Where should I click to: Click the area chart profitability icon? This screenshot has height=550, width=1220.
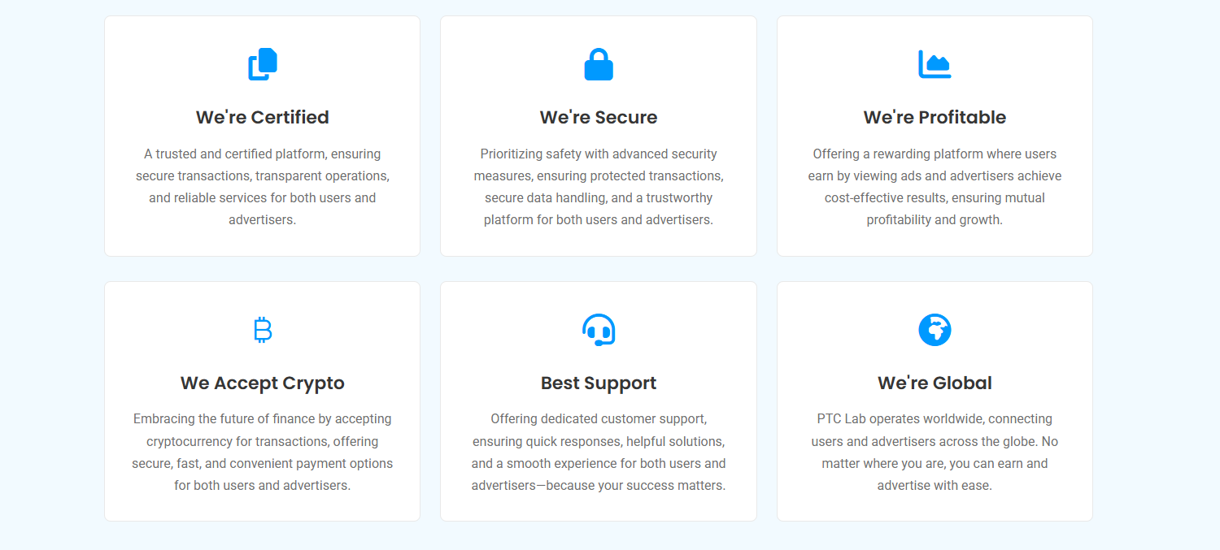935,64
